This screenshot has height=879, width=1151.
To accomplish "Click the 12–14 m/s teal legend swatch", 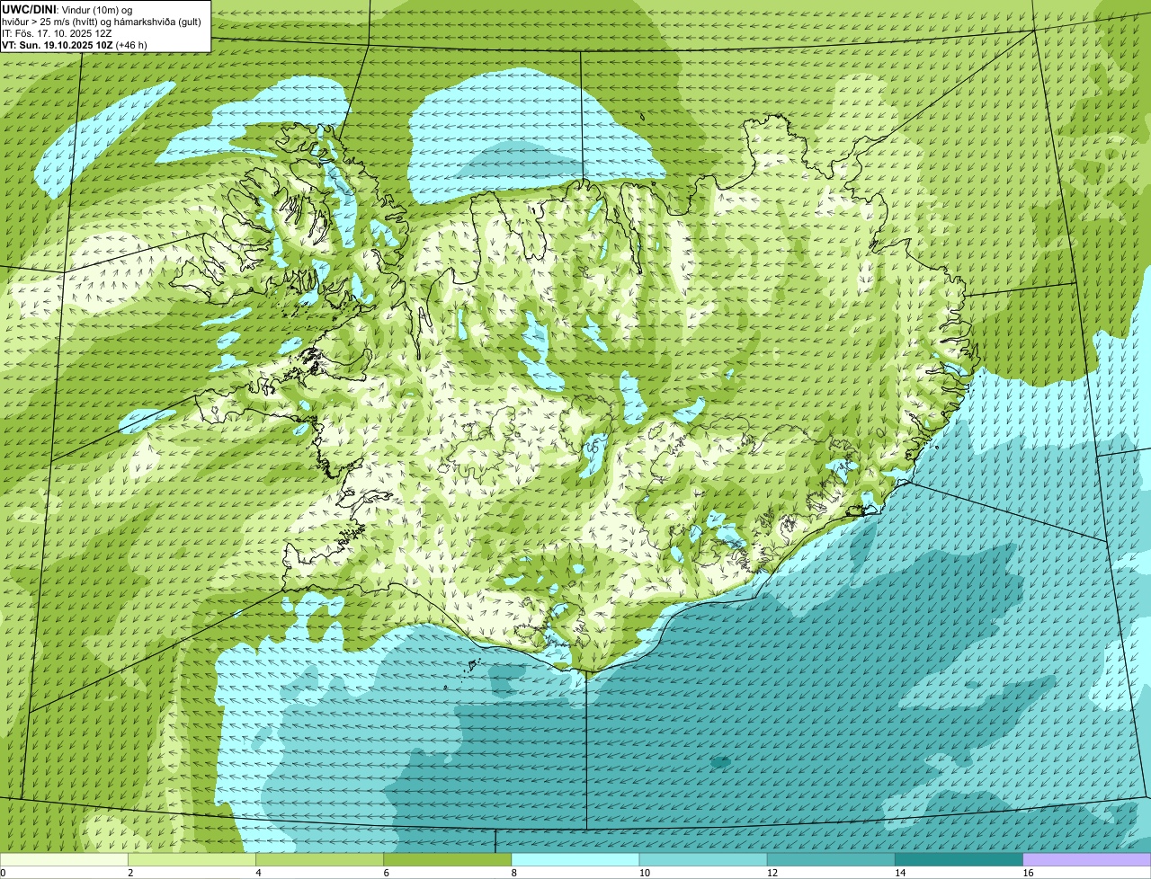I will click(x=831, y=859).
